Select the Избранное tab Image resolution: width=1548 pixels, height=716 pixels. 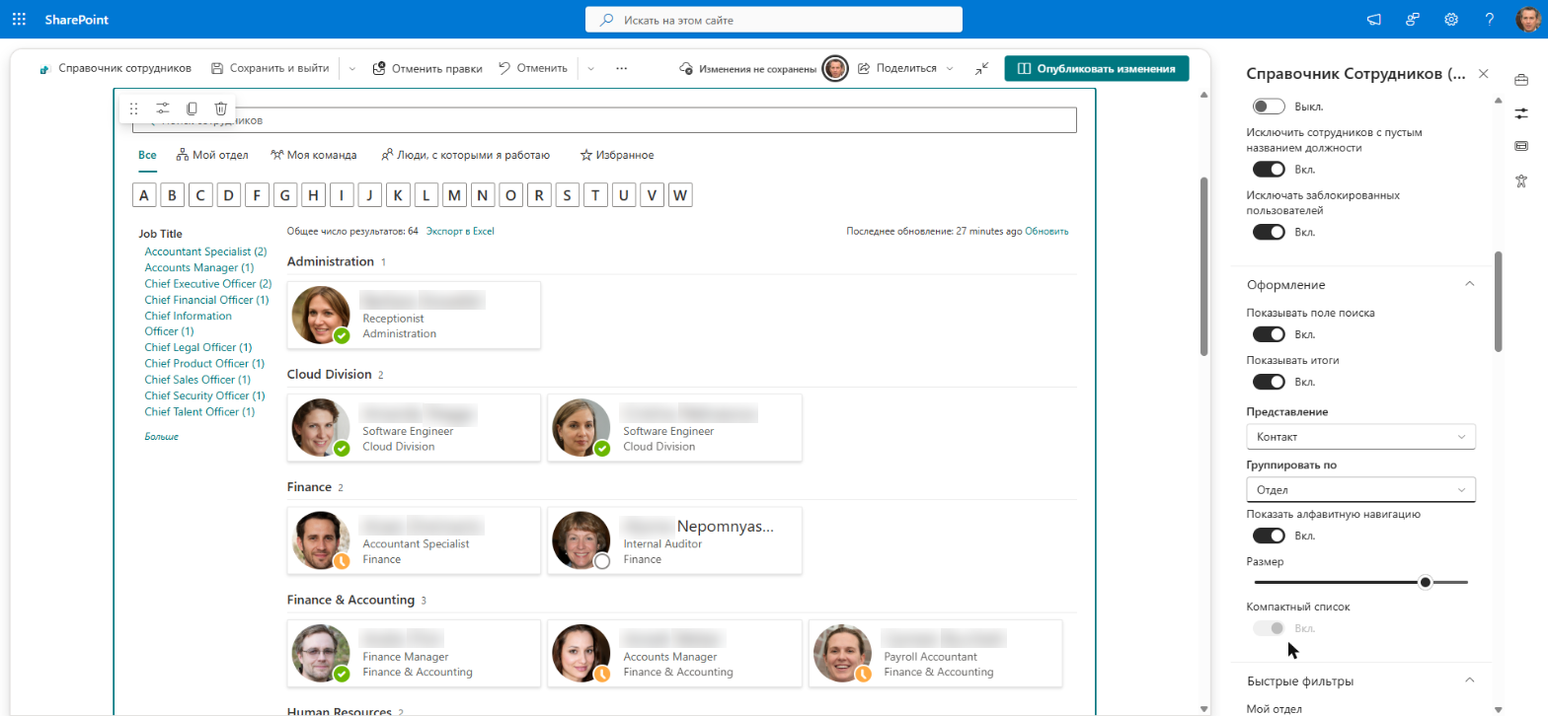[617, 155]
